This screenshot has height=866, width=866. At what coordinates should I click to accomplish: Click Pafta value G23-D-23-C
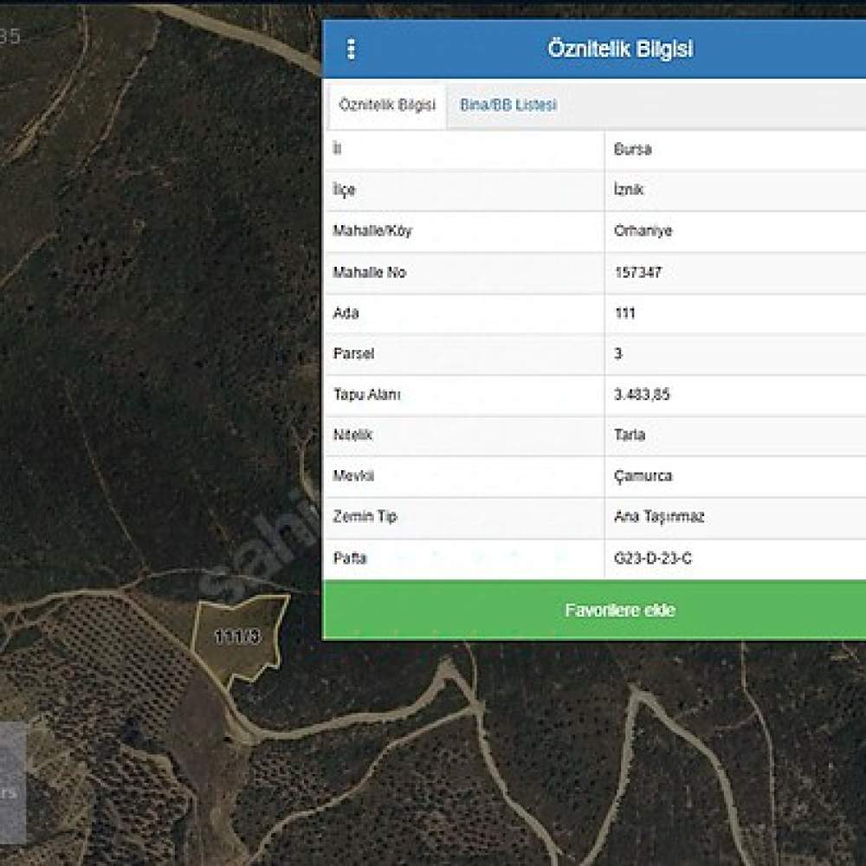[x=653, y=559]
